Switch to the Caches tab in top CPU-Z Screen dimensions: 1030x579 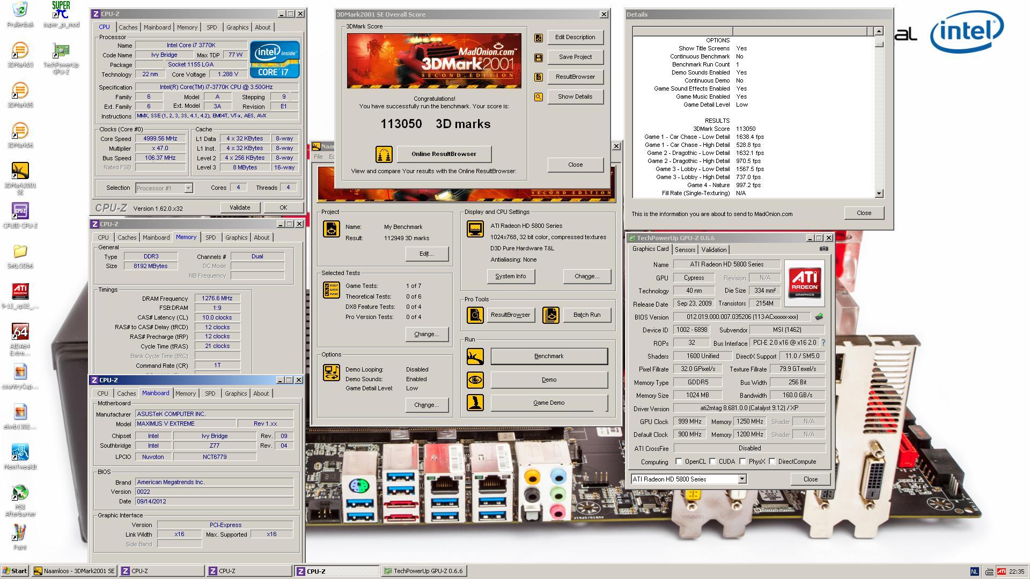tap(128, 27)
